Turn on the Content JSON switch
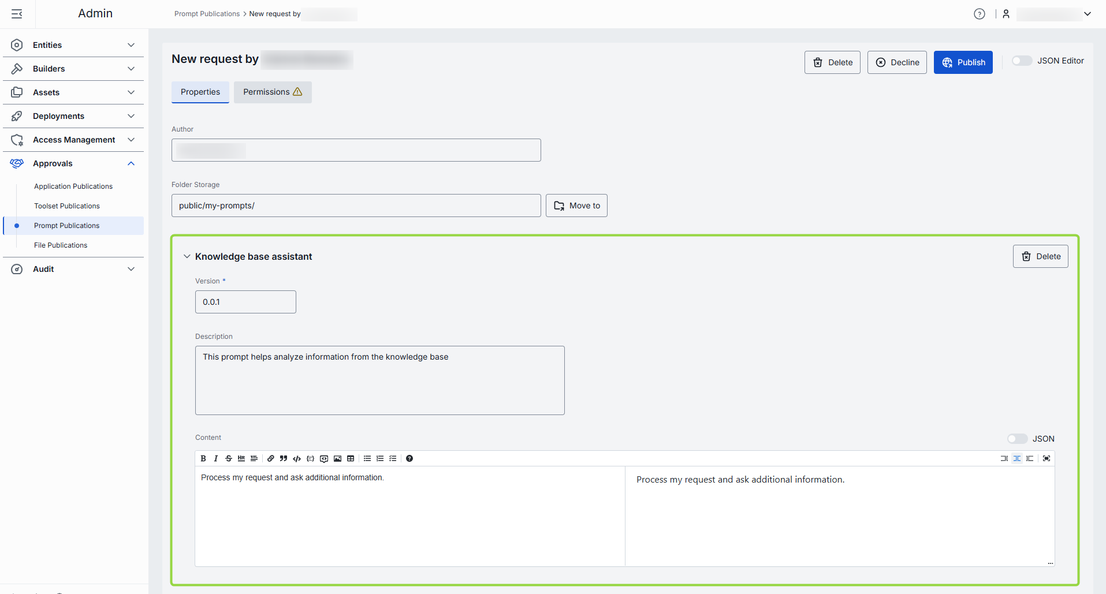This screenshot has height=594, width=1106. (1017, 439)
